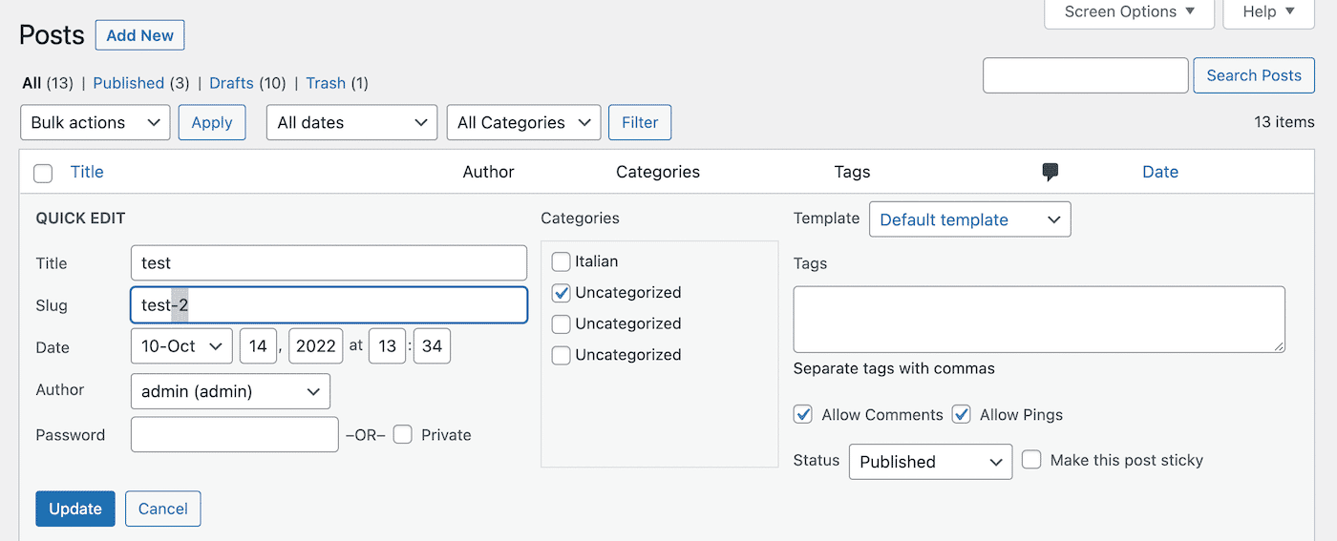Select all posts via header checkbox
This screenshot has height=541, width=1337.
(x=43, y=173)
